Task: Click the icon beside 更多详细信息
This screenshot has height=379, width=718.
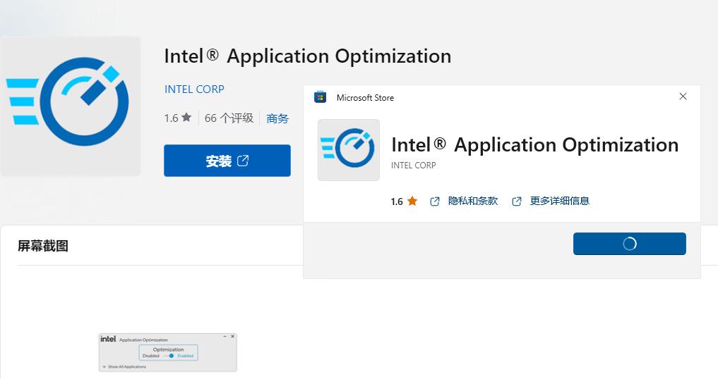Action: point(517,201)
